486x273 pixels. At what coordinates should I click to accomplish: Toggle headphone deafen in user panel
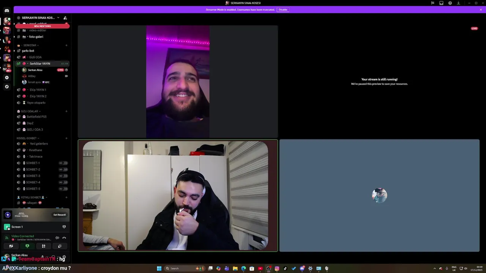(x=53, y=257)
